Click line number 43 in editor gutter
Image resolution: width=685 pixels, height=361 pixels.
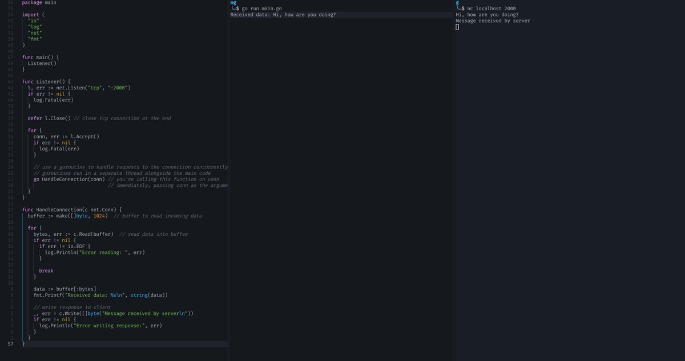point(11,82)
